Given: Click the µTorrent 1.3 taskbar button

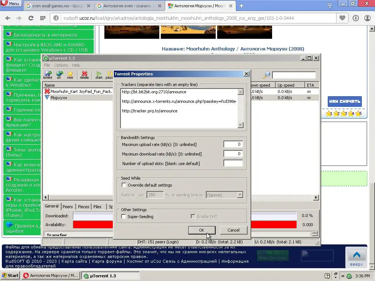Looking at the screenshot, I should pyautogui.click(x=110, y=276).
